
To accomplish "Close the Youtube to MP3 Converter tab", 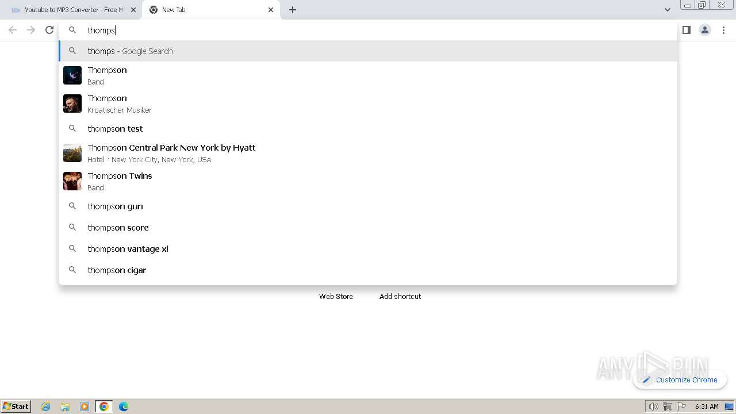I will pos(133,10).
